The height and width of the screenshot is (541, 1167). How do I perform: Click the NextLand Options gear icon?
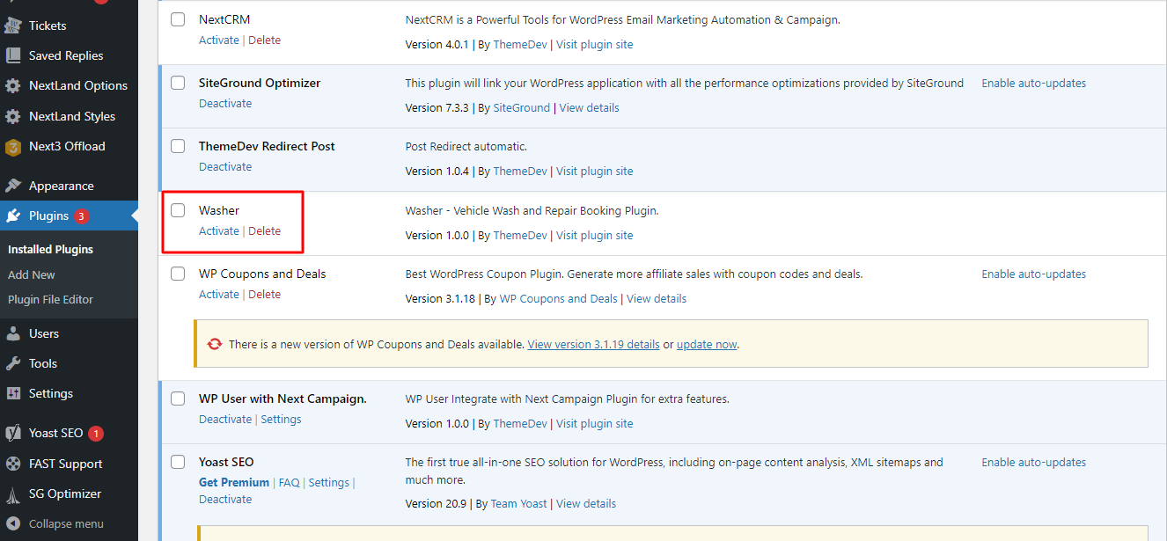tap(13, 86)
